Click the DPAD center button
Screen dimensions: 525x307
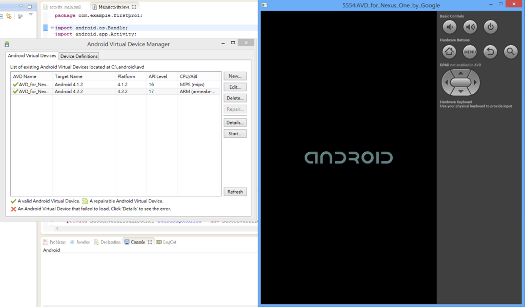pos(461,83)
